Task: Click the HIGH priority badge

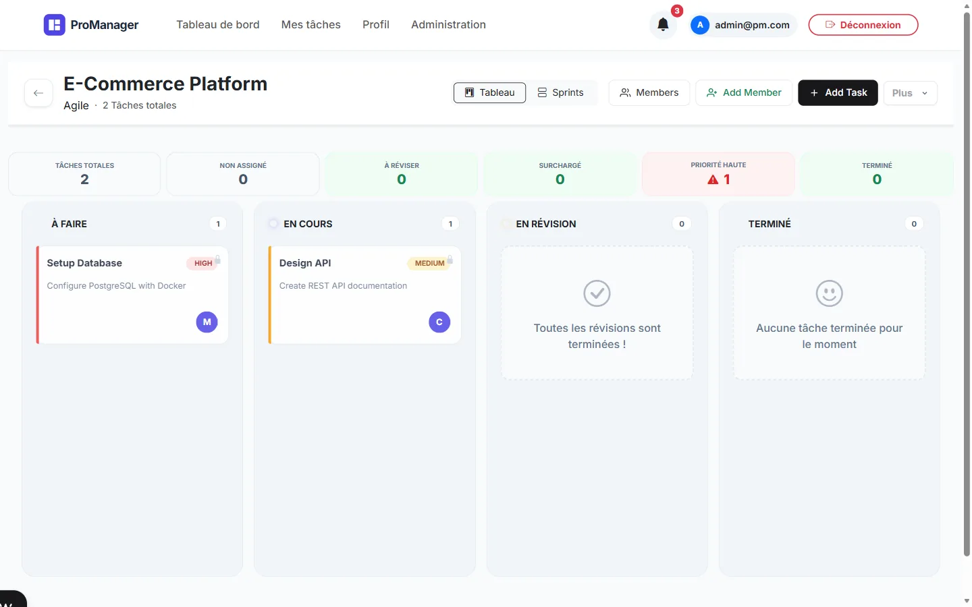Action: [x=202, y=263]
